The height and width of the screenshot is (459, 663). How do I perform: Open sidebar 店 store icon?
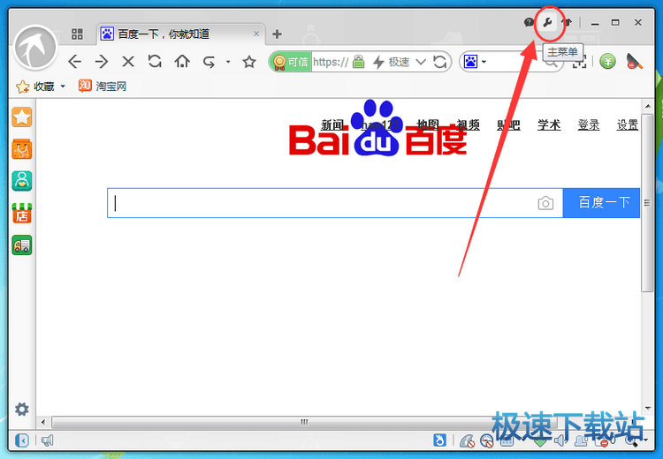pos(22,214)
